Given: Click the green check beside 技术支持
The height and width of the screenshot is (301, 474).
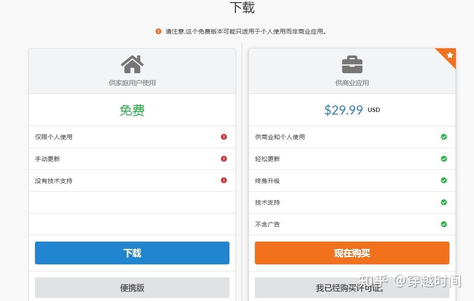Looking at the screenshot, I should pyautogui.click(x=444, y=202).
